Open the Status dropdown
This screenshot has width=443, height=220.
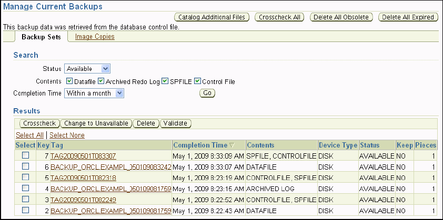tap(87, 69)
